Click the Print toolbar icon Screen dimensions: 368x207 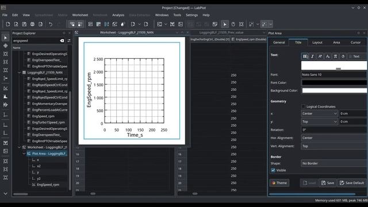(x=32, y=24)
